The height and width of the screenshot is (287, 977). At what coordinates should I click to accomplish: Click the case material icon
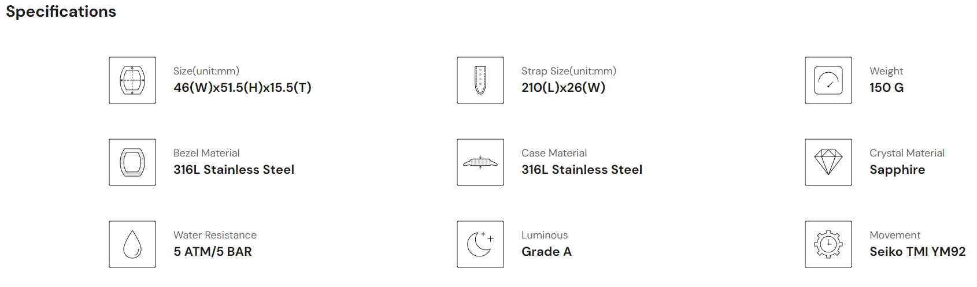point(480,162)
